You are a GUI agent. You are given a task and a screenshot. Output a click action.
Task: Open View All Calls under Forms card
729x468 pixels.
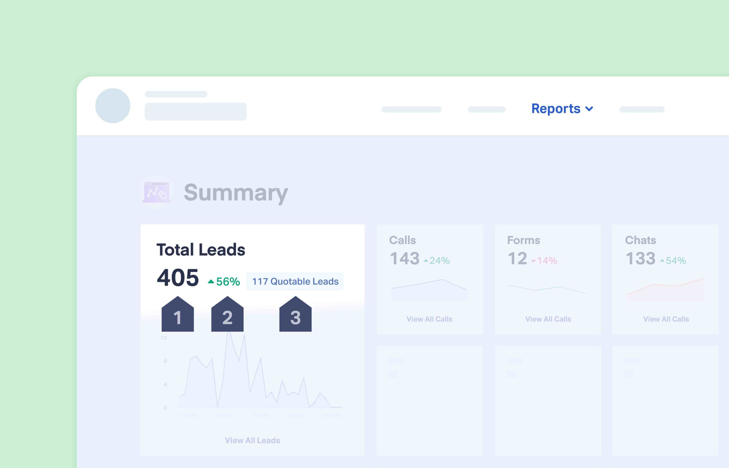coord(548,319)
